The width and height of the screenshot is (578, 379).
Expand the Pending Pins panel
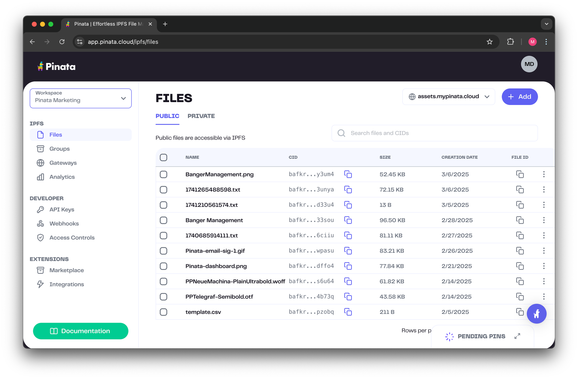tap(517, 336)
